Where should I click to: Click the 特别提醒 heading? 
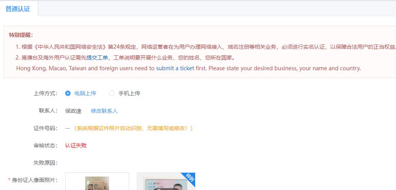click(x=21, y=35)
